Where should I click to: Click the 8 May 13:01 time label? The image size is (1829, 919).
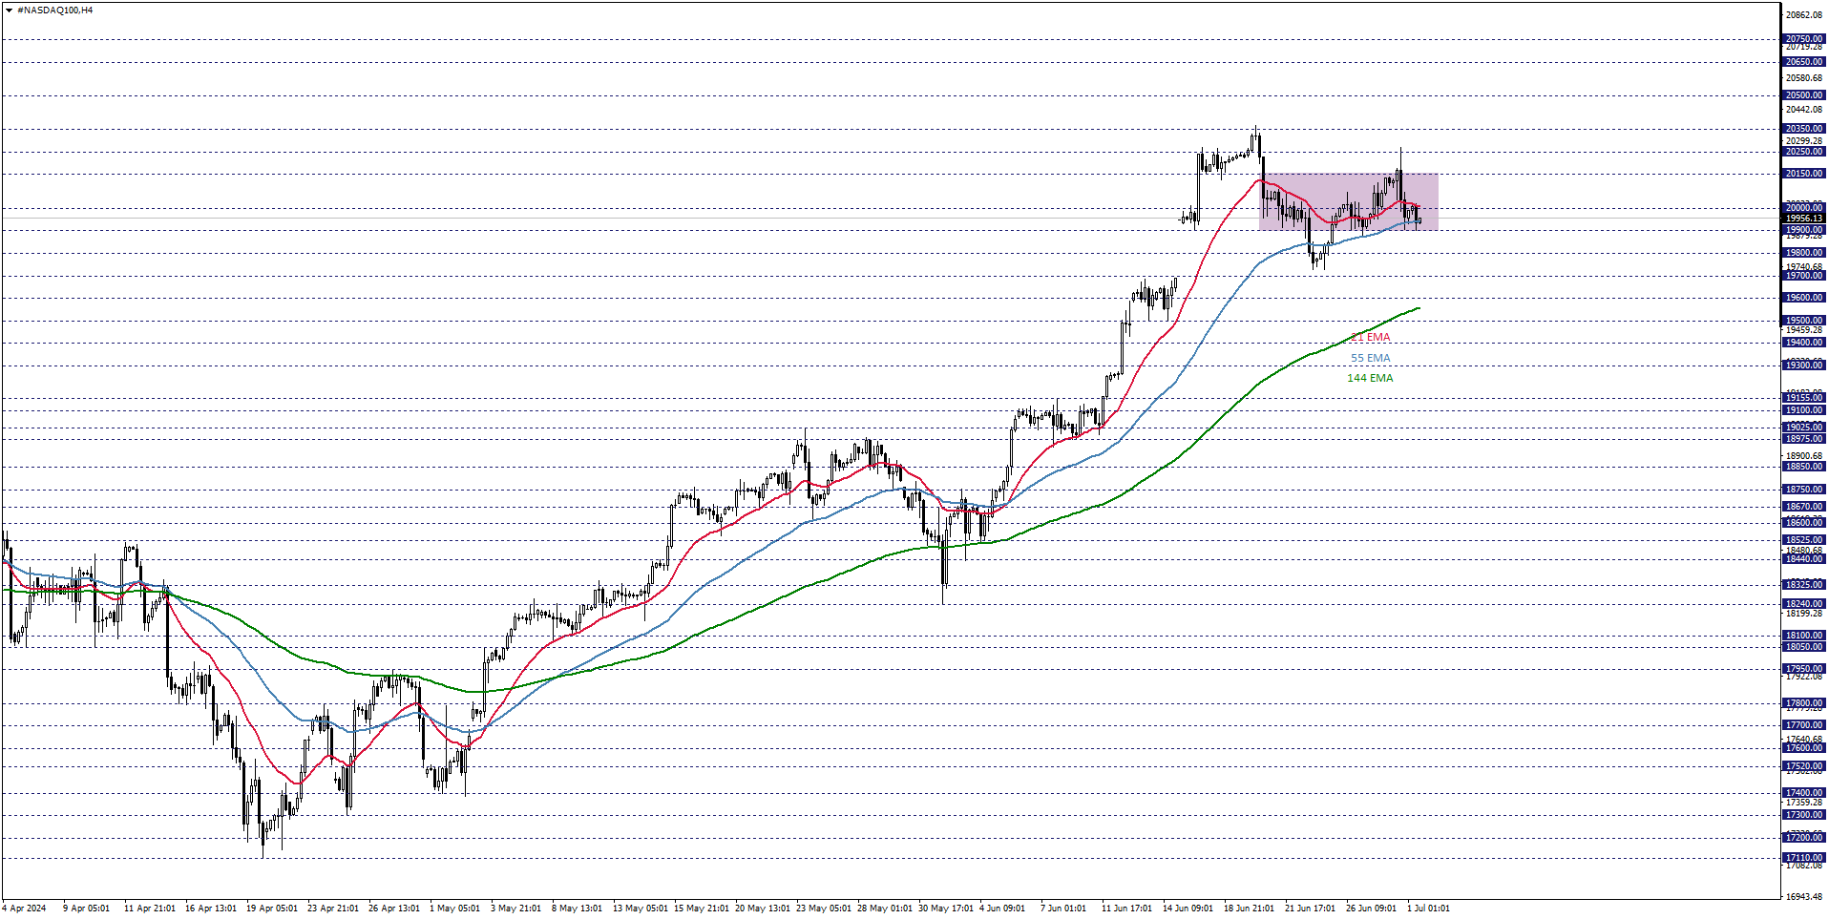577,909
